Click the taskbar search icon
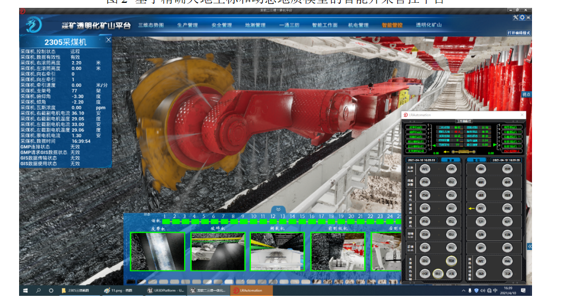This screenshot has width=587, height=297. tap(38, 291)
